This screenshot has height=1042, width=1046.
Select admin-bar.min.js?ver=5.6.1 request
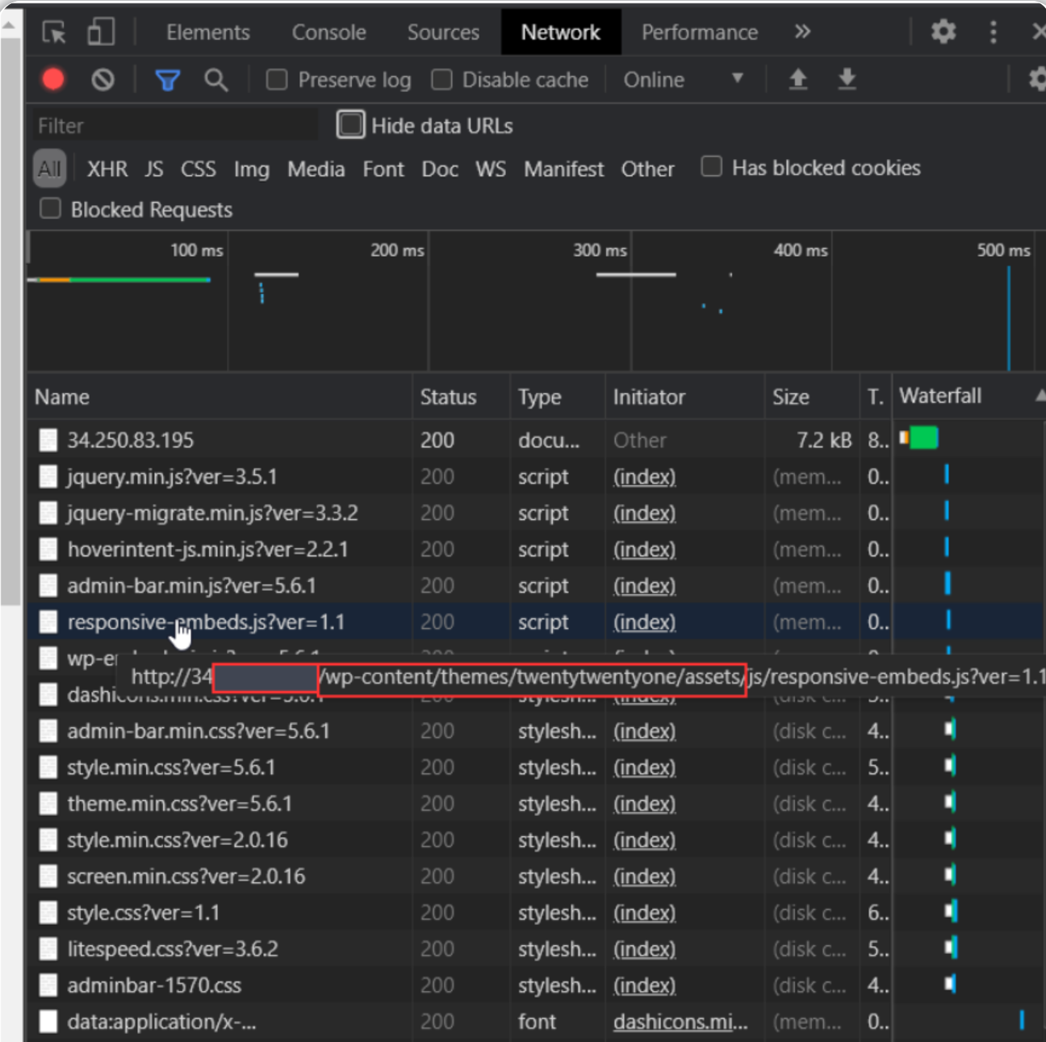(x=191, y=585)
